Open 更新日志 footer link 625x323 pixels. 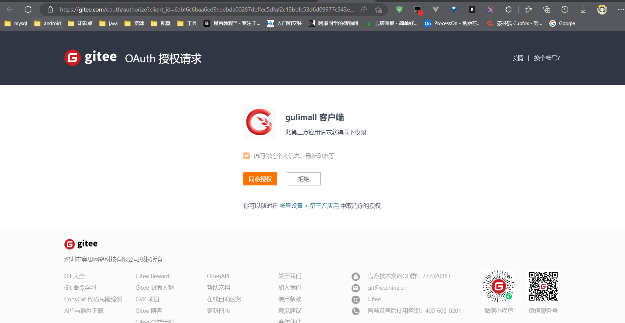point(219,311)
